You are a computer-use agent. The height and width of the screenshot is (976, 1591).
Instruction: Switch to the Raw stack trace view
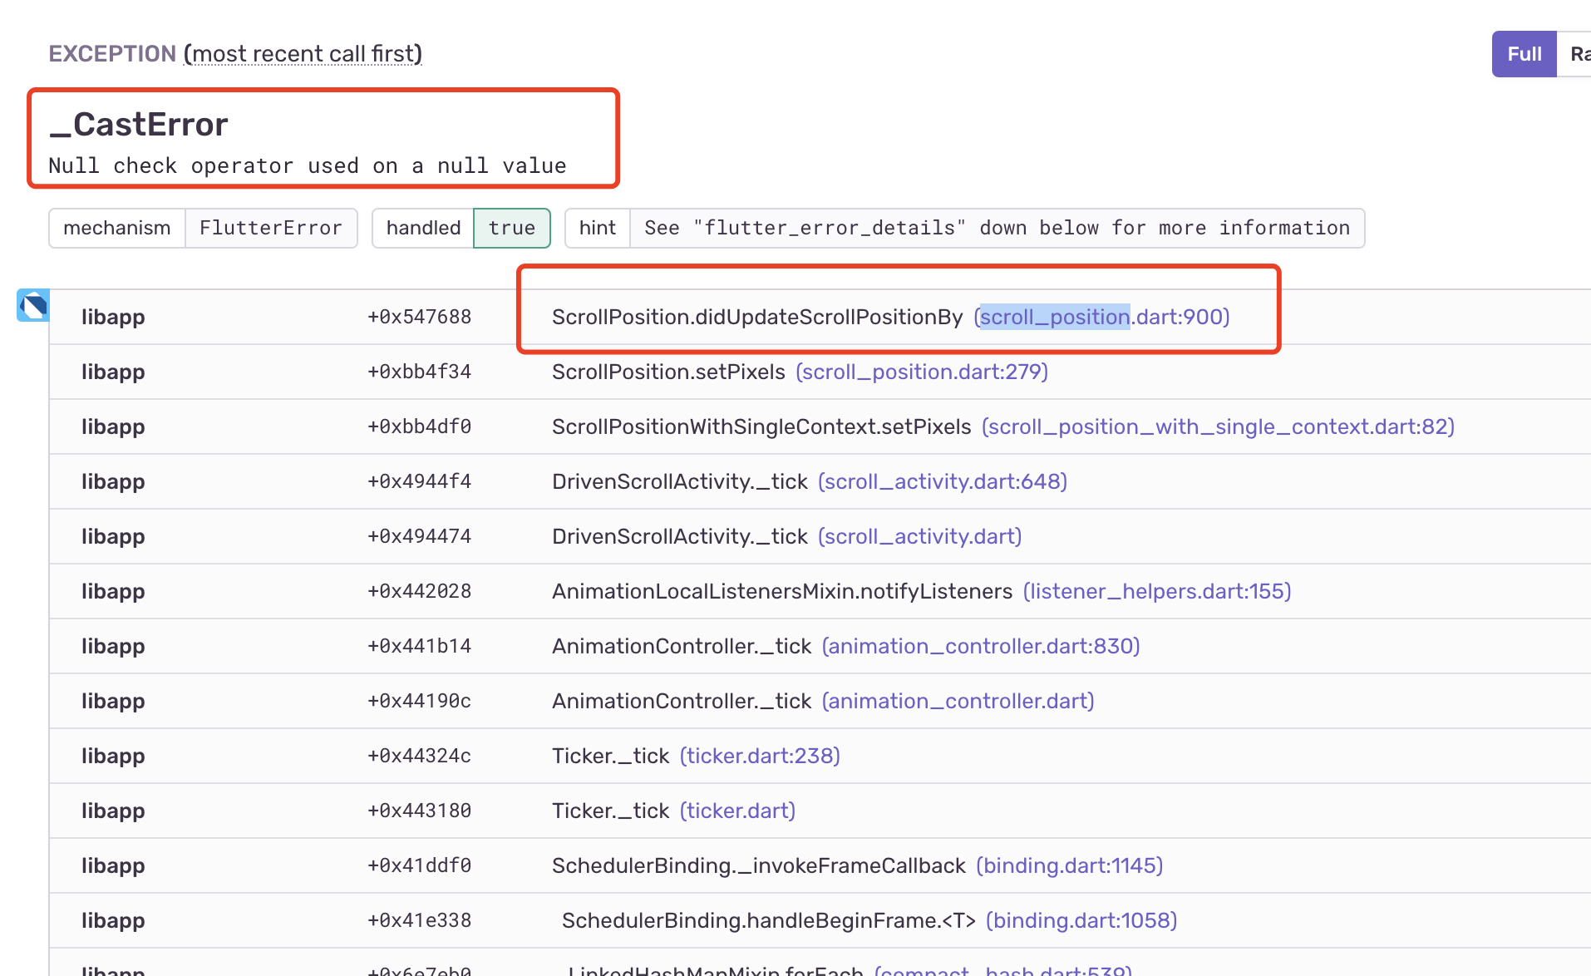(x=1579, y=53)
